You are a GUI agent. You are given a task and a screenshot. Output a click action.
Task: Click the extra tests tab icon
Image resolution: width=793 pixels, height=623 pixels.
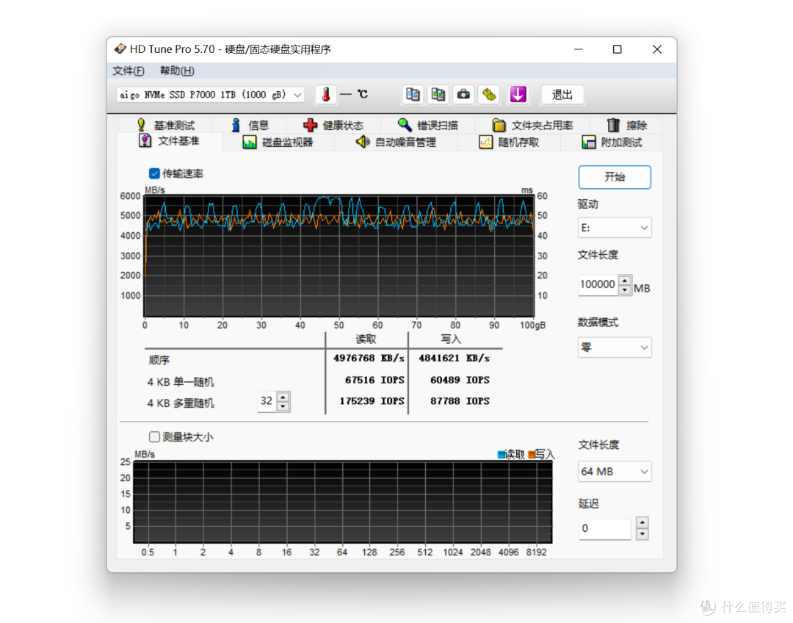(589, 143)
